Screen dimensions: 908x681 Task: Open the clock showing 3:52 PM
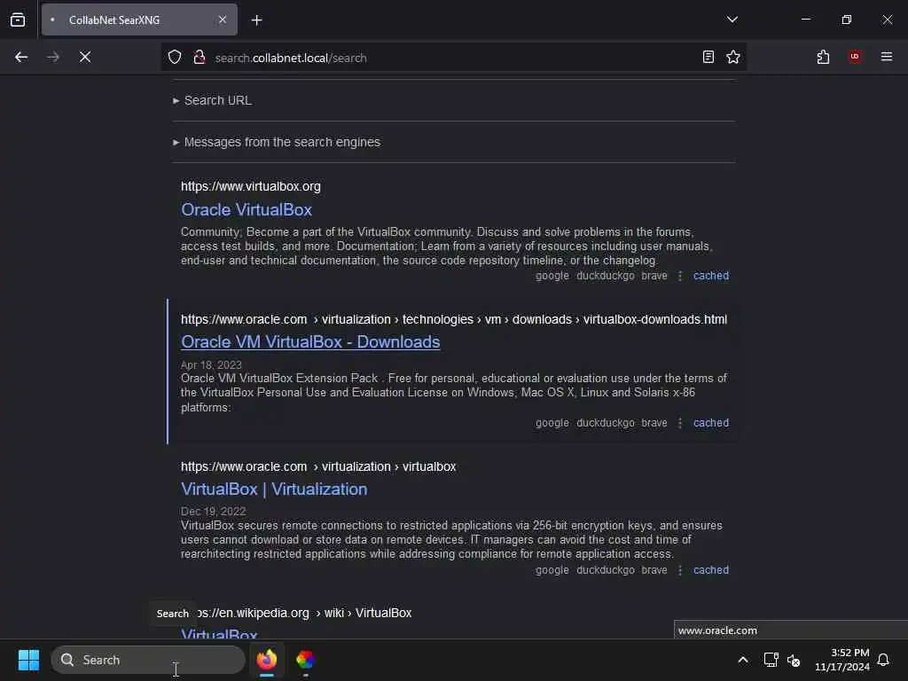842,660
